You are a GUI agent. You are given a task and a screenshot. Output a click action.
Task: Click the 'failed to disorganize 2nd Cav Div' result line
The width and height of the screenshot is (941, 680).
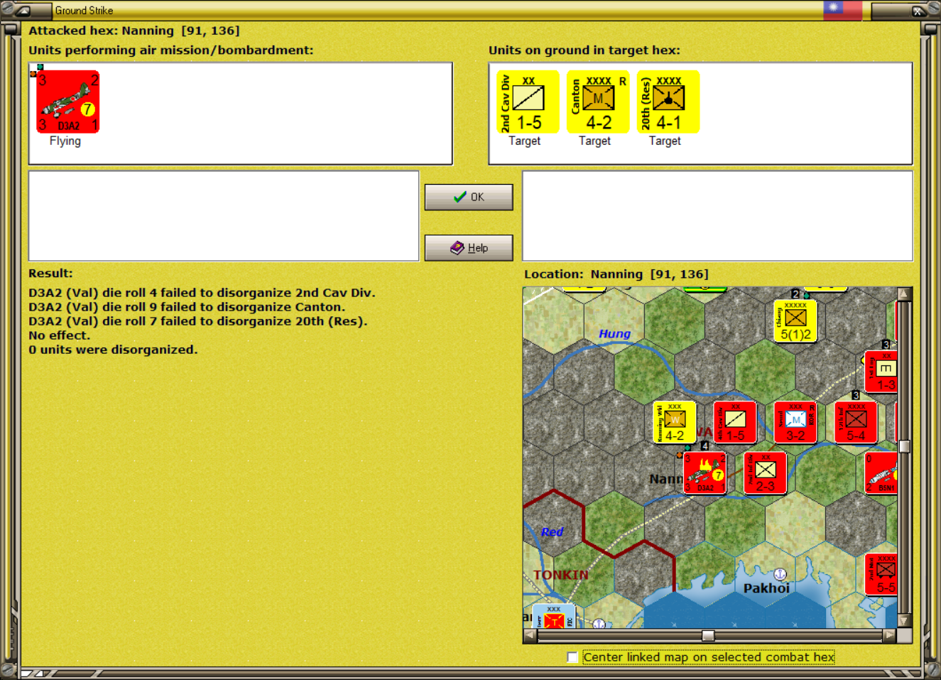202,293
